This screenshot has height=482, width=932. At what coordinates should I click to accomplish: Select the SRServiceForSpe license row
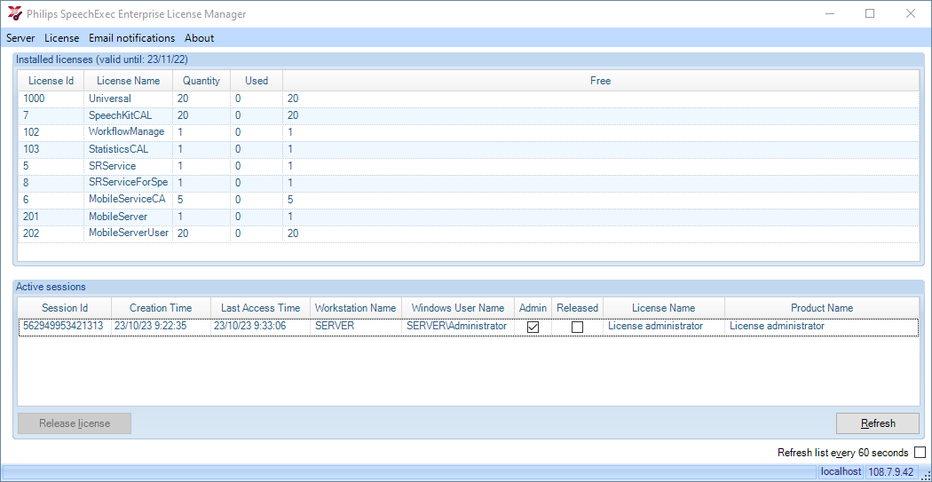[x=469, y=183]
